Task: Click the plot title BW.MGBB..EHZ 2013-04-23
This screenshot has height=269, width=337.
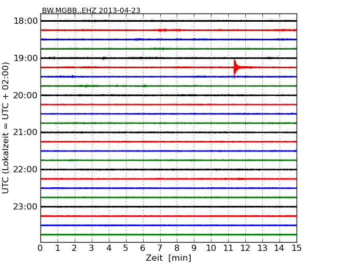Action: tap(91, 10)
